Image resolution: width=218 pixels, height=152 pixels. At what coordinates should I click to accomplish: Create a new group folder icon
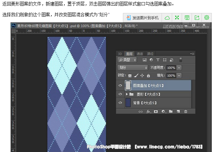coord(171,111)
